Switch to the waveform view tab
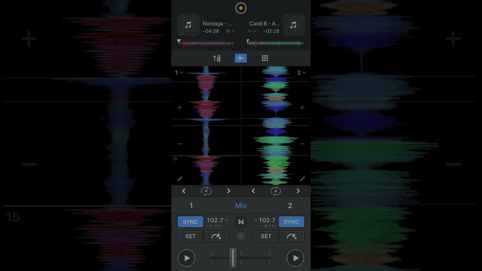The width and height of the screenshot is (482, 271). pos(241,58)
